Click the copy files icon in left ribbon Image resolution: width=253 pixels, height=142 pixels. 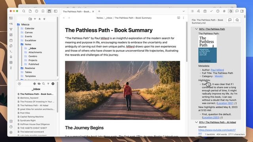[11, 46]
